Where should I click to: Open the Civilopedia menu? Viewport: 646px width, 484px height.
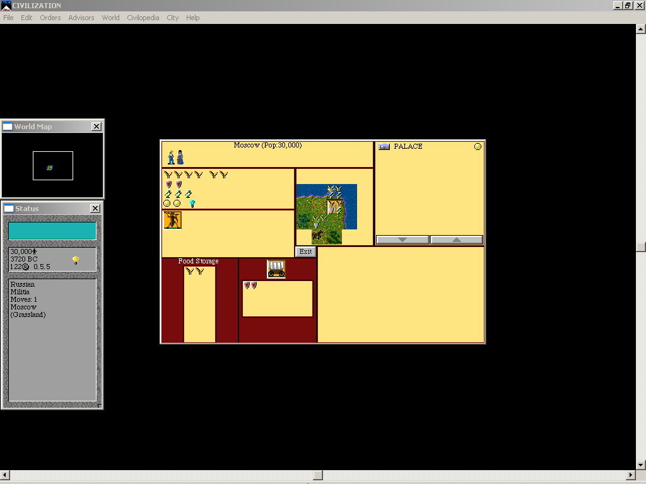tap(143, 18)
